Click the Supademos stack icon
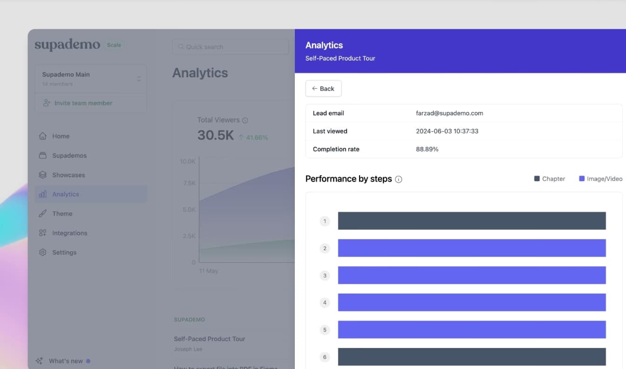The image size is (626, 369). [43, 156]
